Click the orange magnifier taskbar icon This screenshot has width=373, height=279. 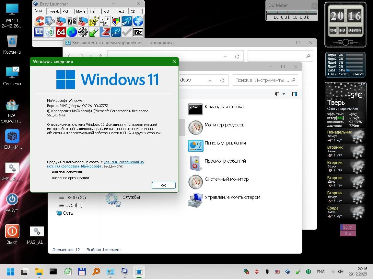pos(96,272)
